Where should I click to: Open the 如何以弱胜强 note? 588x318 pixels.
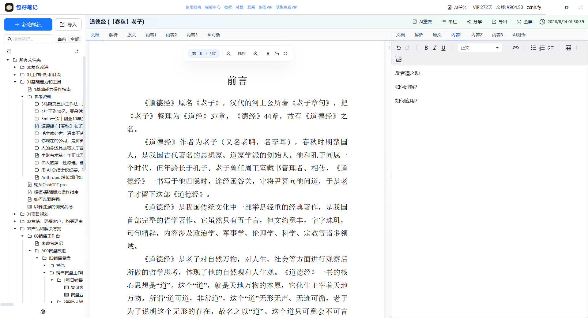pos(47,199)
